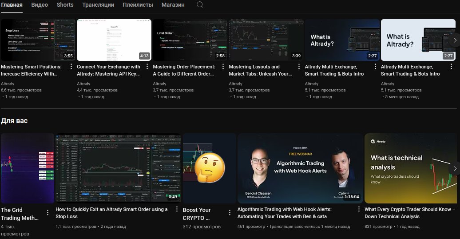Open menu for Mastering Layouts and Market Tabs
This screenshot has width=460, height=239.
[x=299, y=67]
